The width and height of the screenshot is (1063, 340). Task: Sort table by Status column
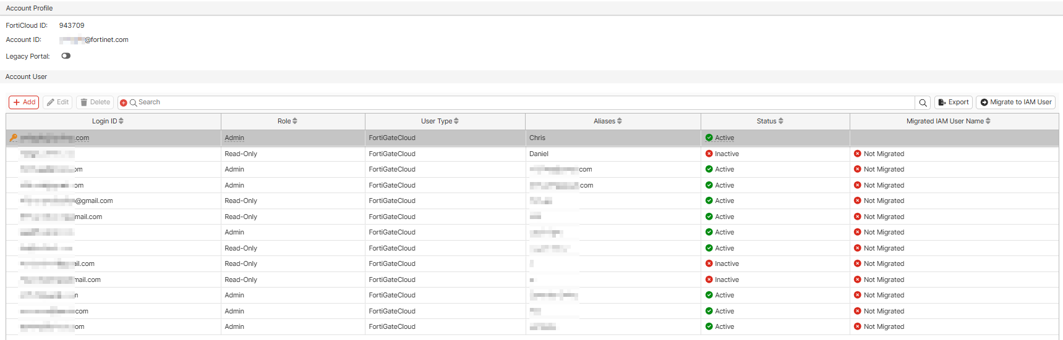pyautogui.click(x=770, y=121)
